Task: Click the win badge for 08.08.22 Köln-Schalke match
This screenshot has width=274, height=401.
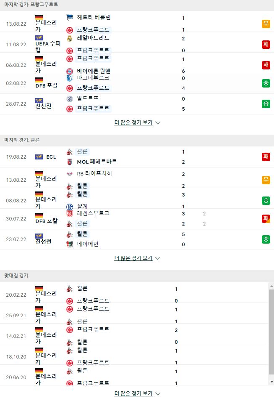Action: (x=266, y=201)
